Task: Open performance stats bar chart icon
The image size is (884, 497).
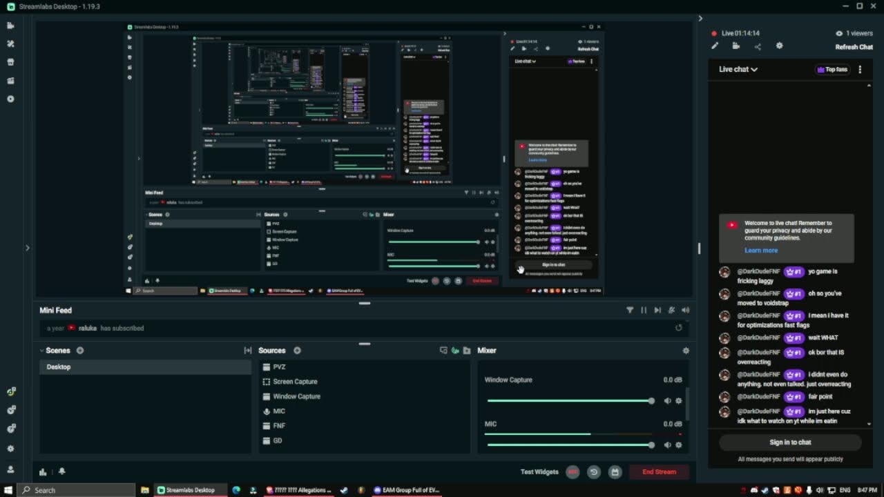Action: [x=43, y=472]
